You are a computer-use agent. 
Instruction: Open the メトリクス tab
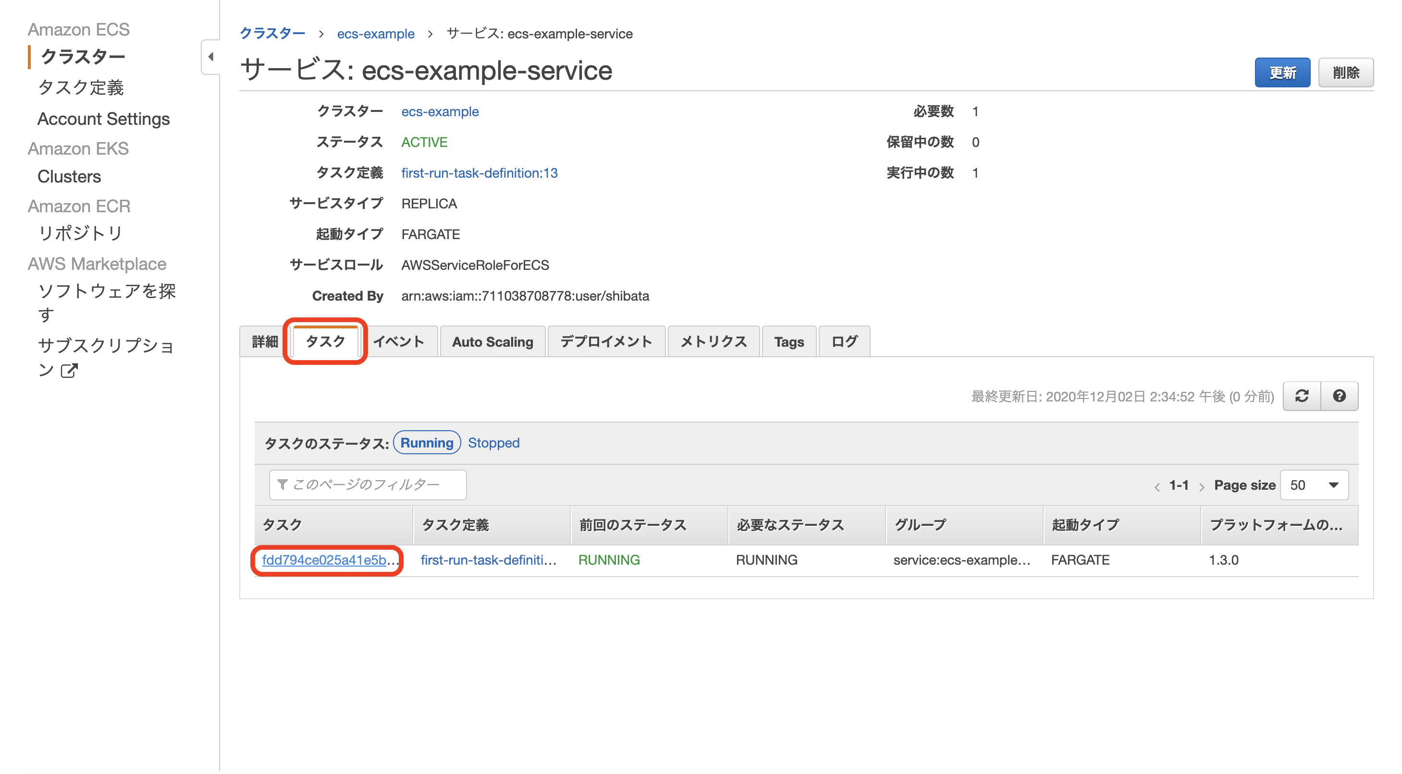click(713, 341)
